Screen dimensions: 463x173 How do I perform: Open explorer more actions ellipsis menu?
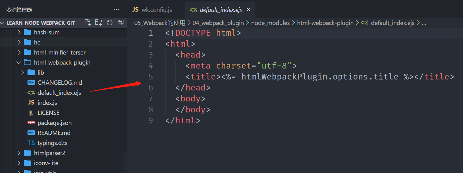116,10
